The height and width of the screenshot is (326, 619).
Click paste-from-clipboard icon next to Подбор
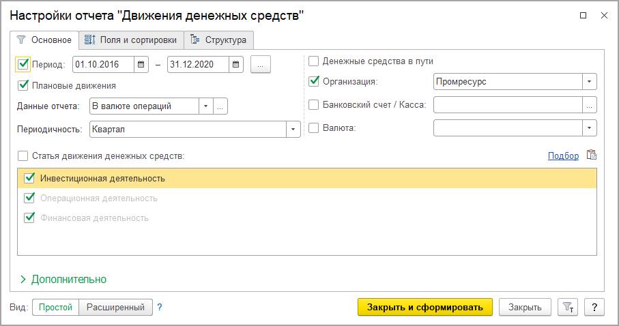591,155
